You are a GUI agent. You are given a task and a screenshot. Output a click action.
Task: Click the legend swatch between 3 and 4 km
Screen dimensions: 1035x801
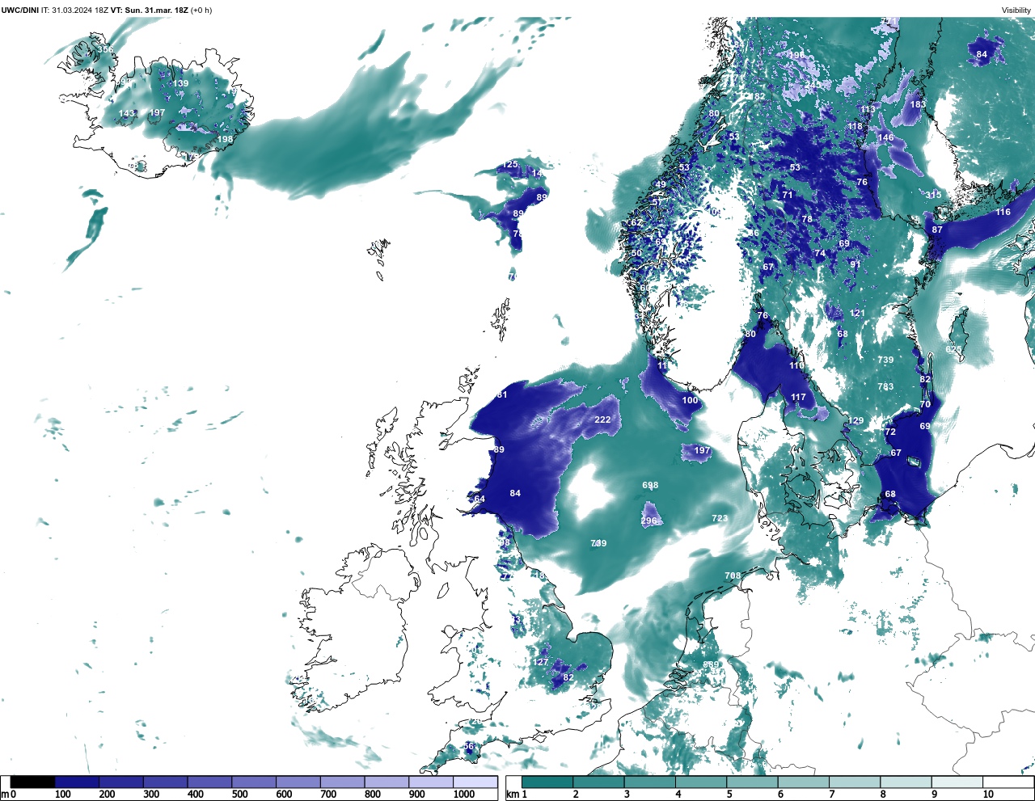650,782
